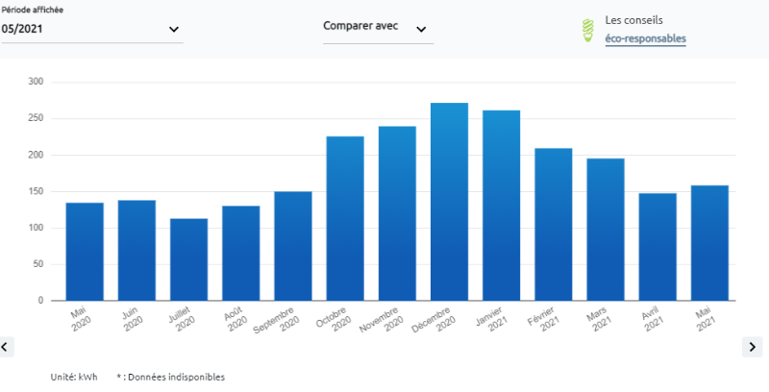This screenshot has height=392, width=769.
Task: Click the chevron next to 05/2021
Action: point(174,29)
